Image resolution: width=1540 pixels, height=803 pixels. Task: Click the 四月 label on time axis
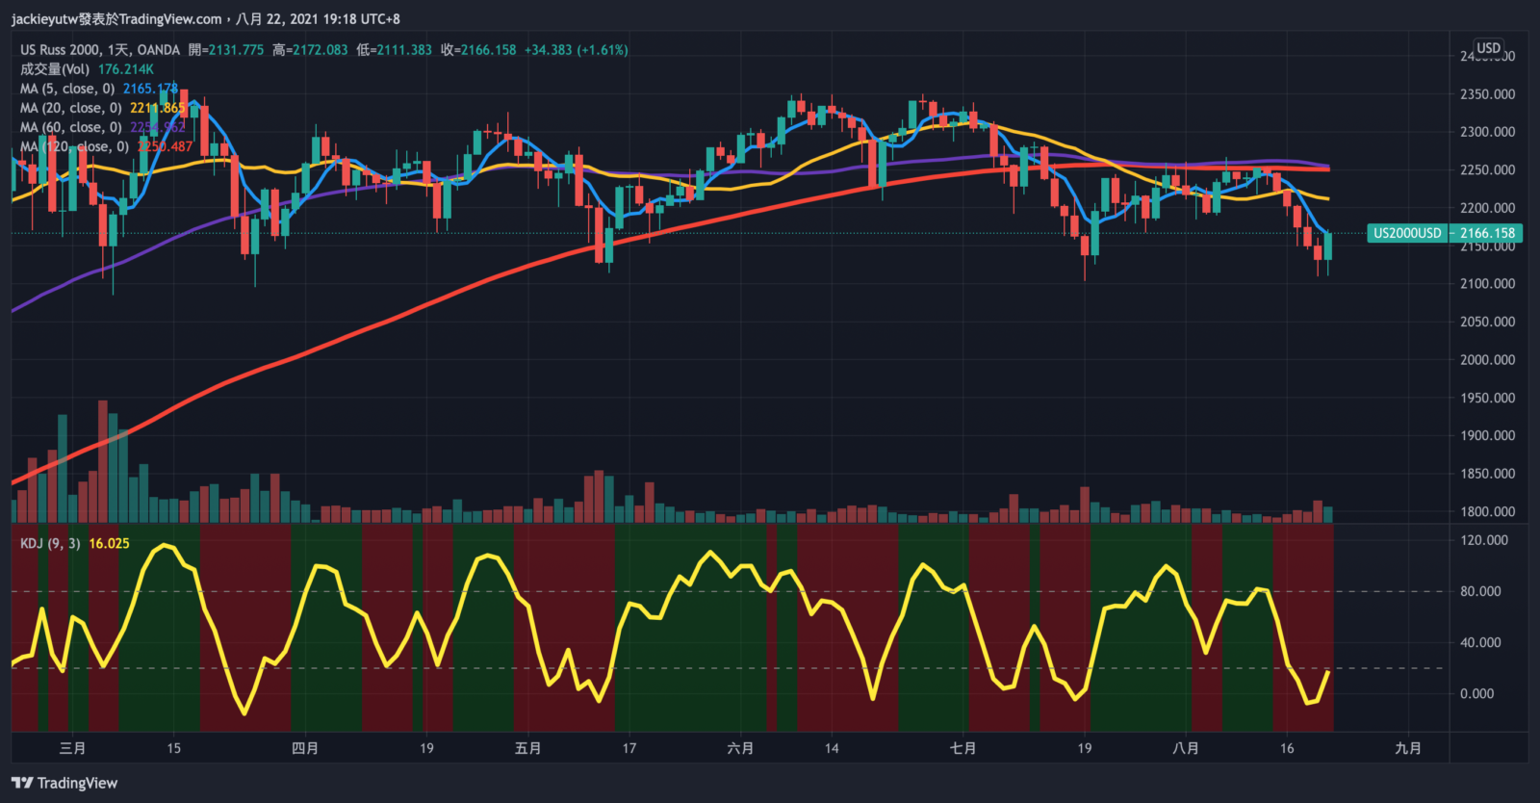(x=305, y=748)
